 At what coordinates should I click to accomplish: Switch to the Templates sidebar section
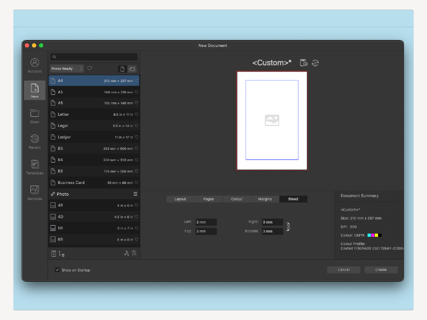click(x=34, y=166)
